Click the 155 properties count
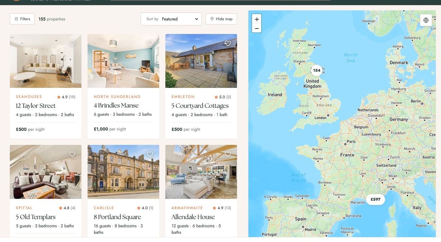The height and width of the screenshot is (242, 441). click(52, 19)
